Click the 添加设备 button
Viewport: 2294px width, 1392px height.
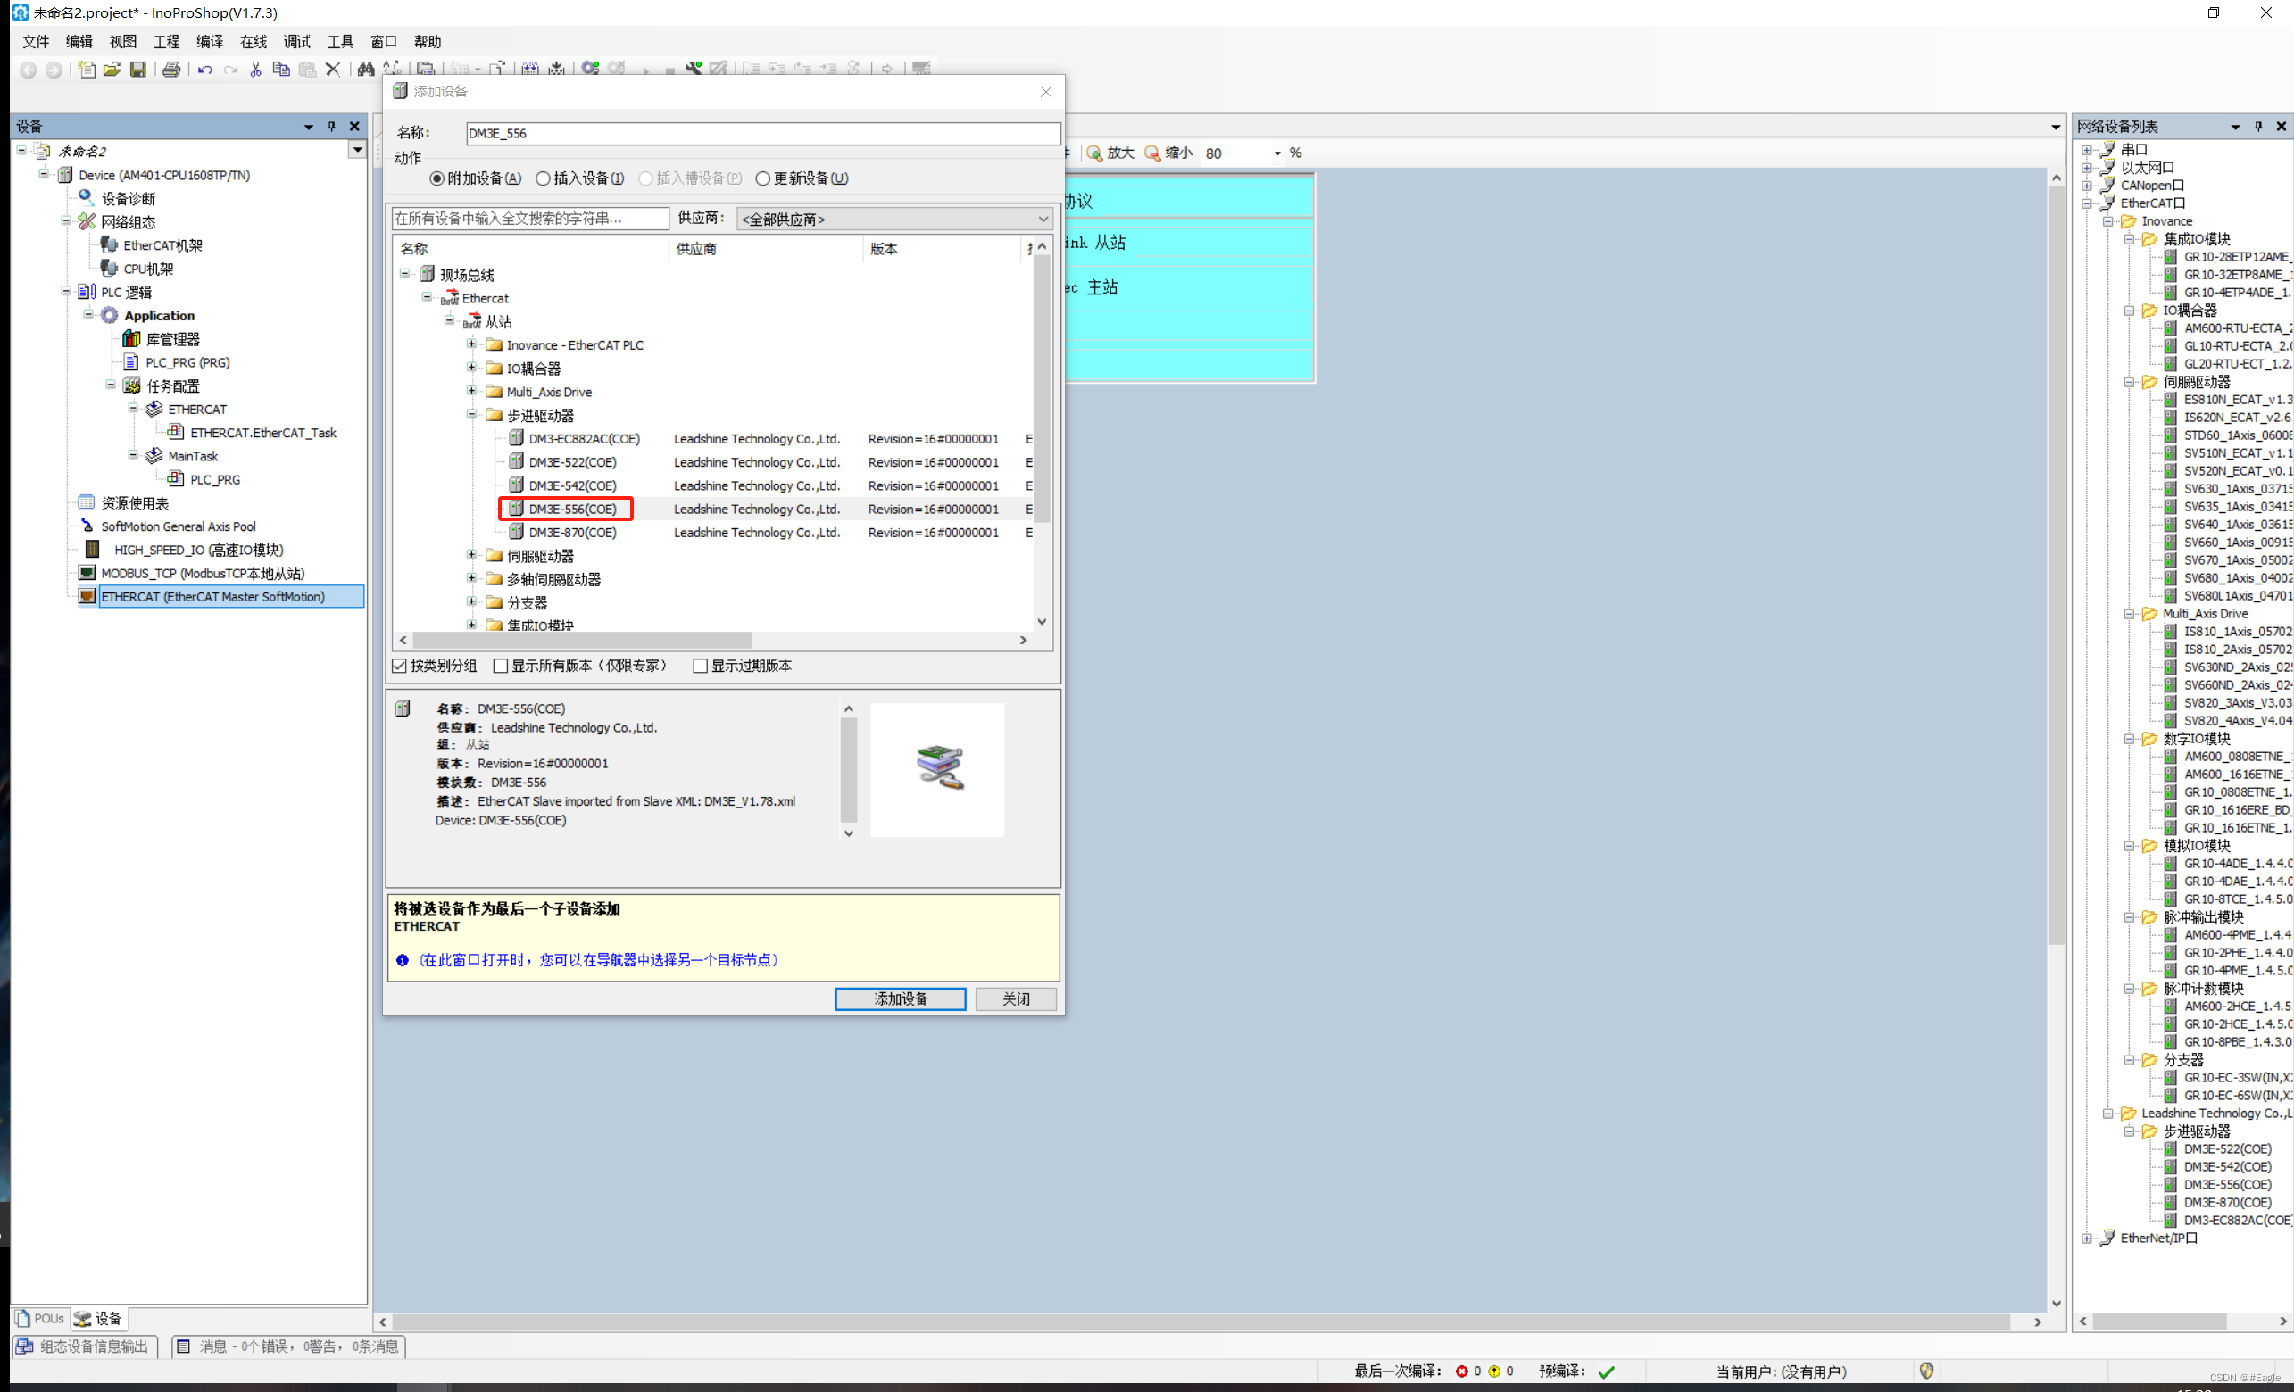[x=900, y=999]
